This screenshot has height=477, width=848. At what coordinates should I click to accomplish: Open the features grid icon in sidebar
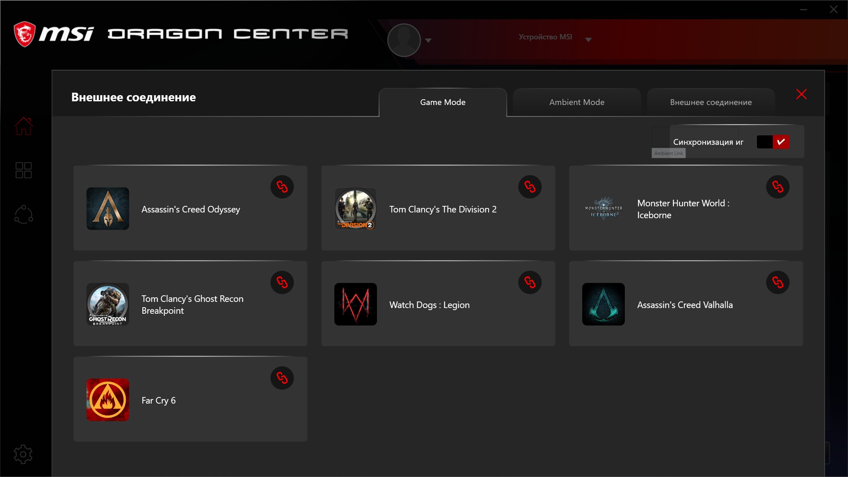[x=23, y=170]
